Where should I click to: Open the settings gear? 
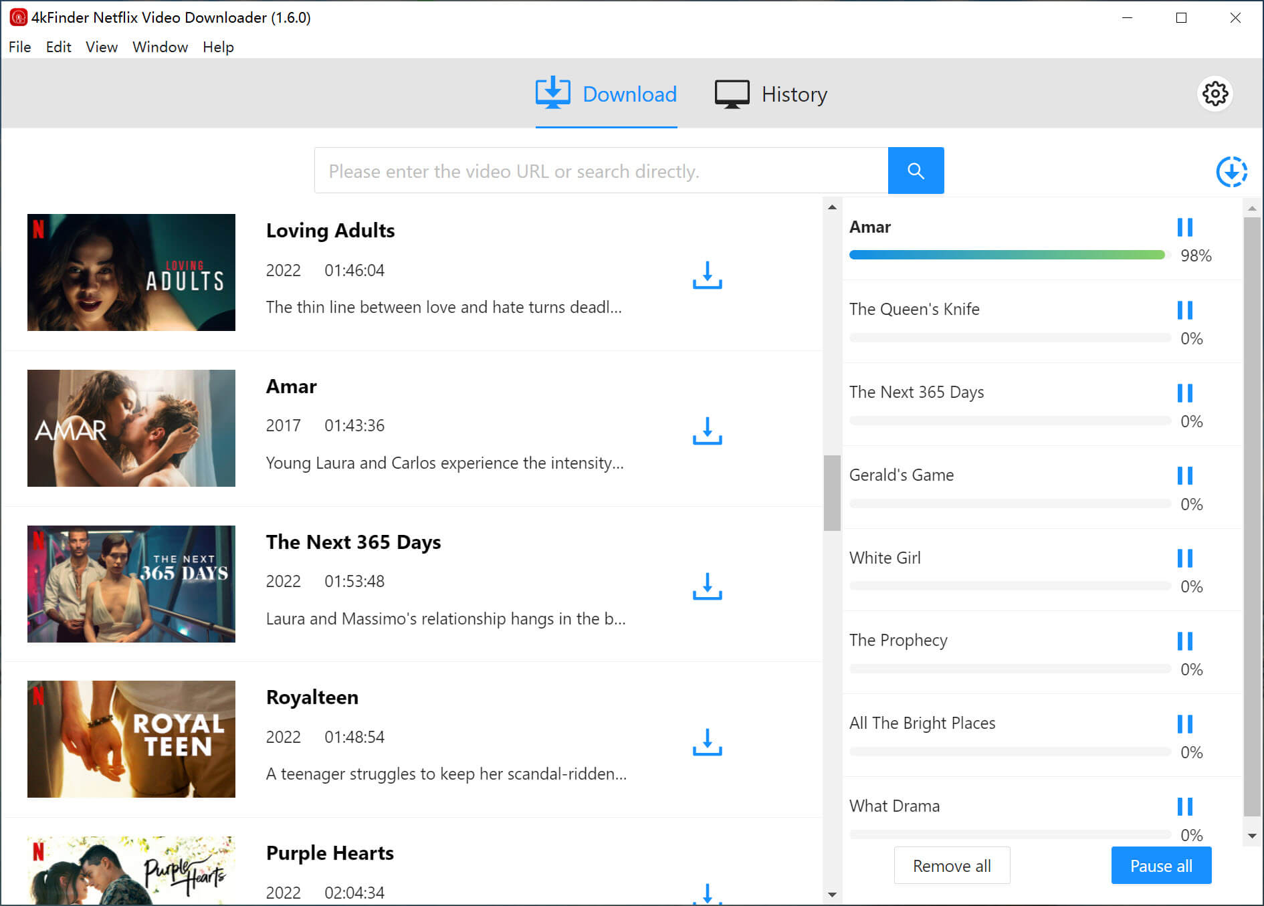point(1215,94)
